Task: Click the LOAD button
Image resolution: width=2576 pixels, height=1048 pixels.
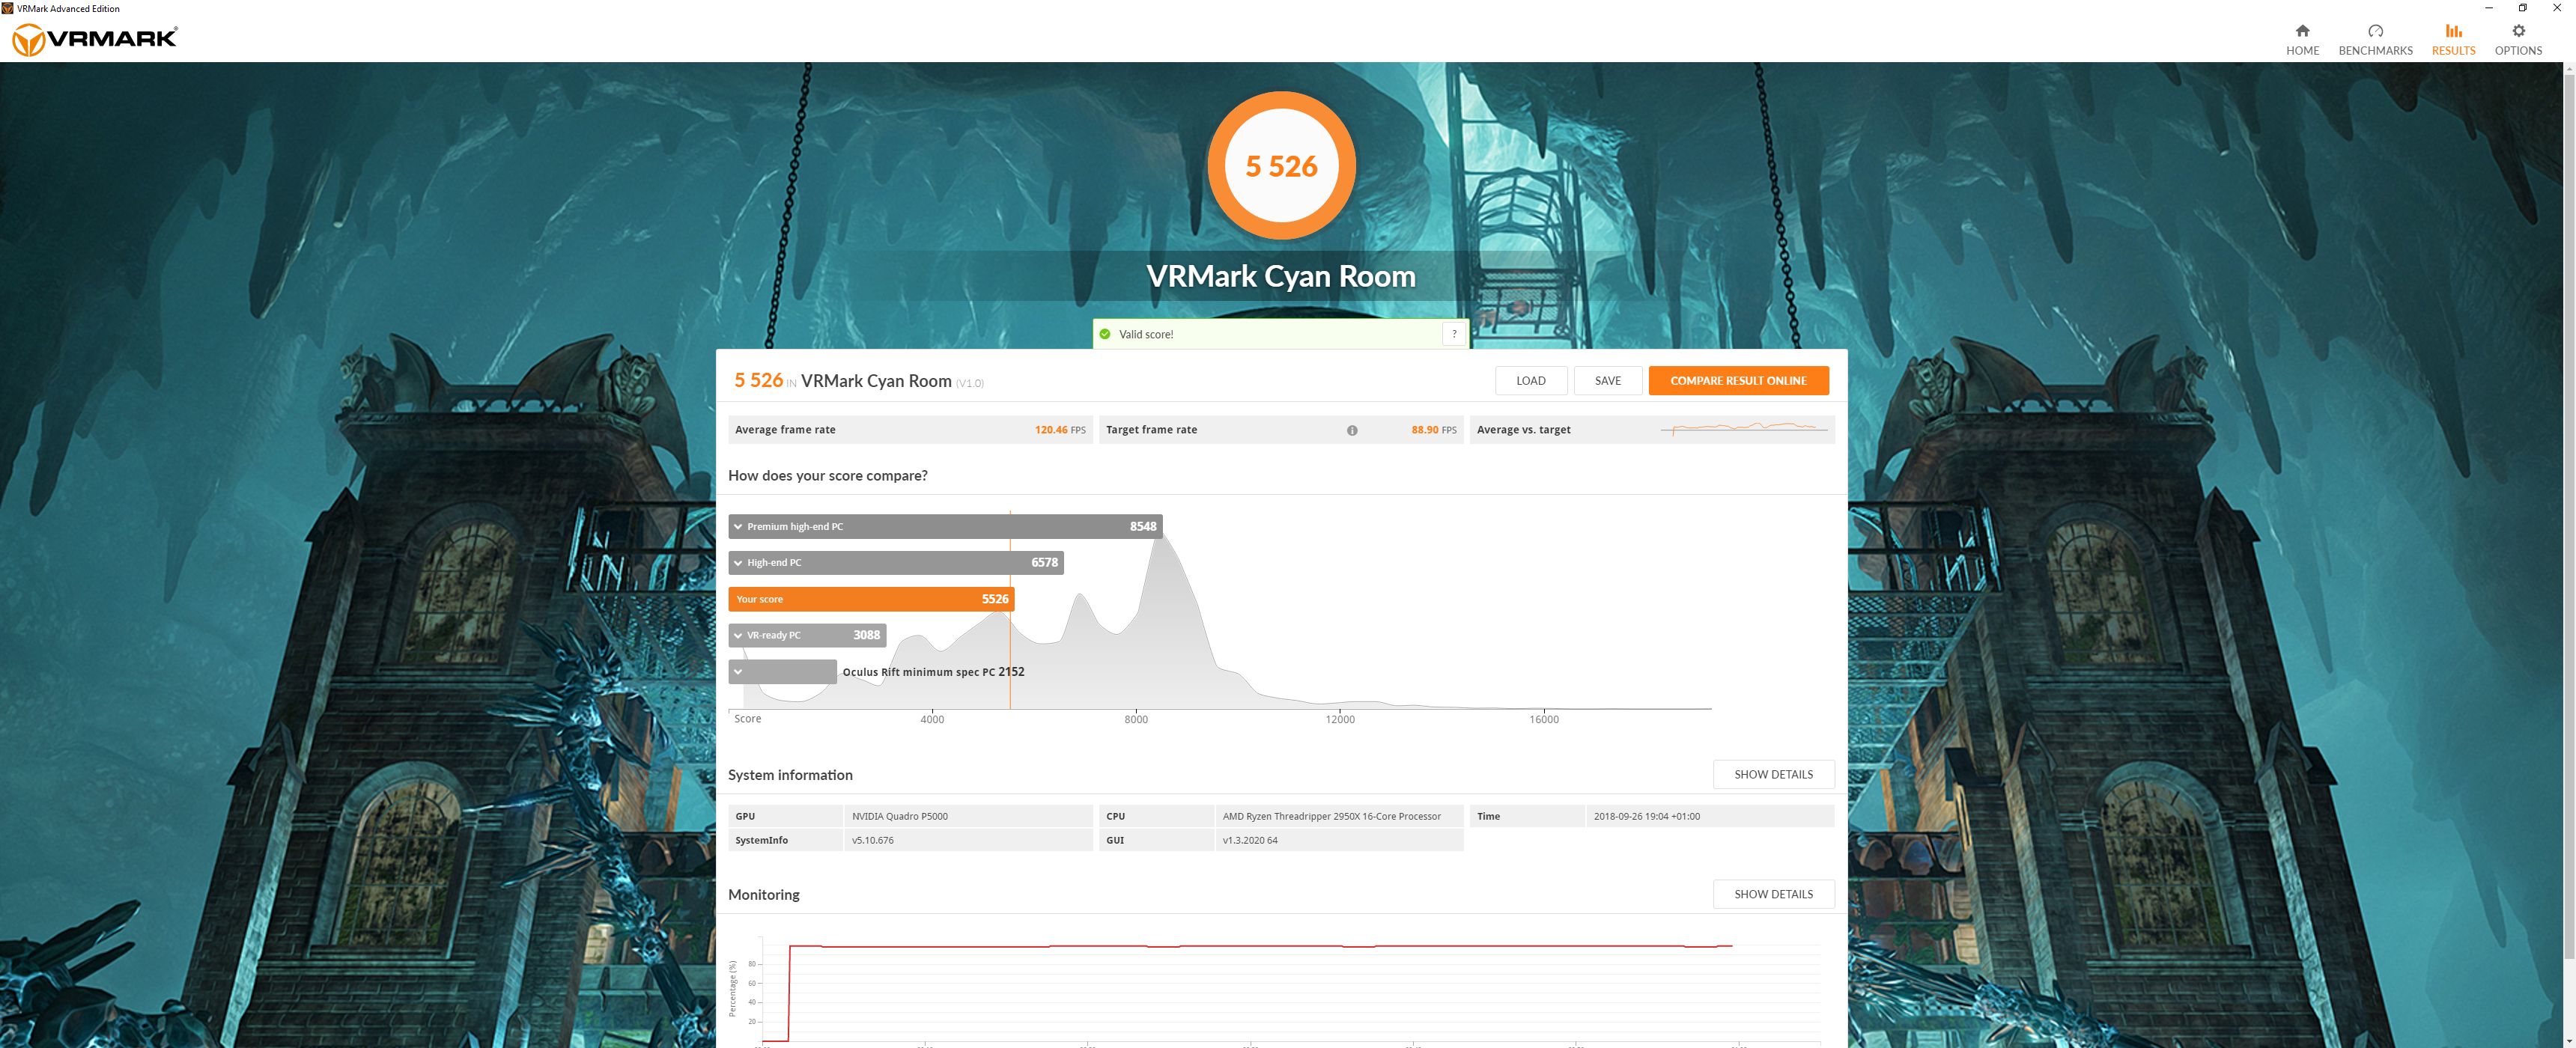Action: (1530, 381)
